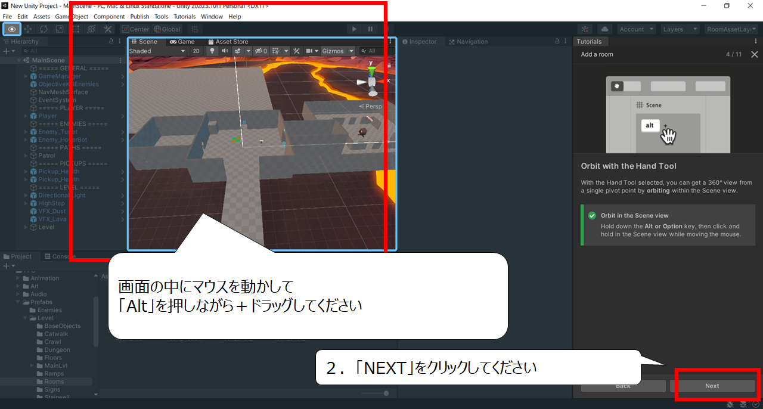Click the Next button in Tutorials
Image resolution: width=763 pixels, height=409 pixels.
(x=712, y=386)
